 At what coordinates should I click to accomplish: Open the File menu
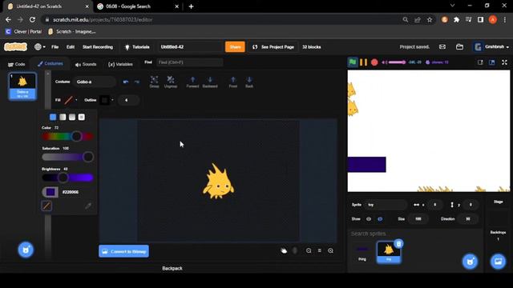[x=55, y=47]
